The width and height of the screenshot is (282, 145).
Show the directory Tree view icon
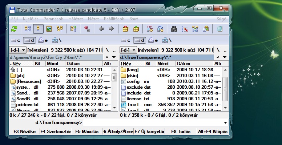pos(60,29)
